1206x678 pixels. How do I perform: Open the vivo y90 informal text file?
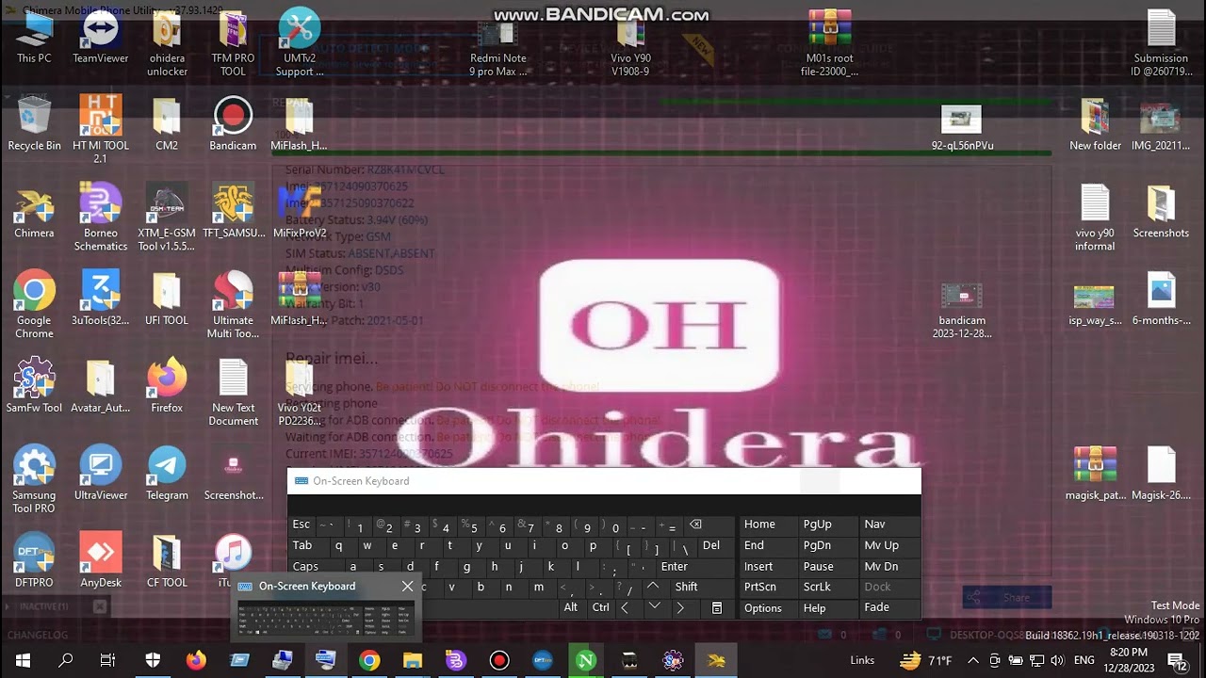pos(1095,218)
